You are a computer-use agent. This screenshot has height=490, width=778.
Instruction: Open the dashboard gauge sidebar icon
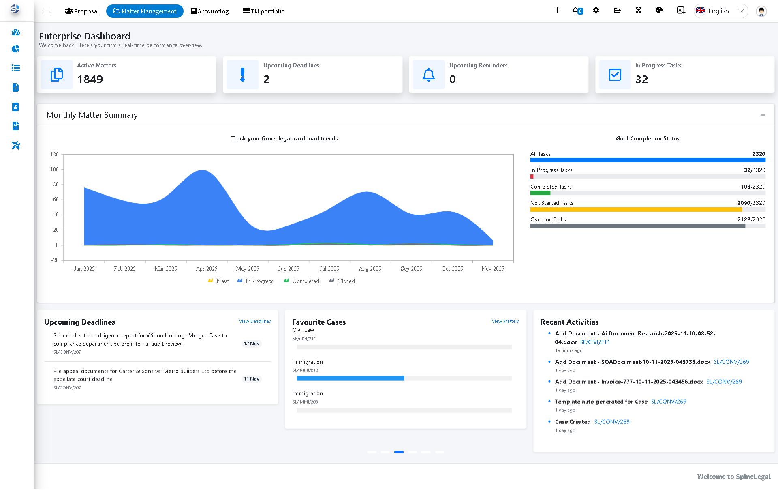pyautogui.click(x=16, y=32)
